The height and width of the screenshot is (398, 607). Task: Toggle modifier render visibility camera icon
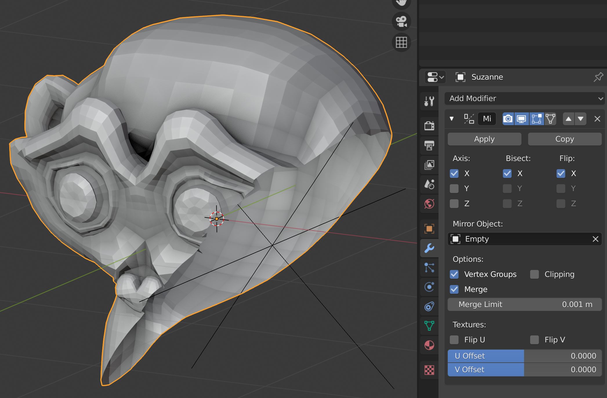[x=508, y=119]
